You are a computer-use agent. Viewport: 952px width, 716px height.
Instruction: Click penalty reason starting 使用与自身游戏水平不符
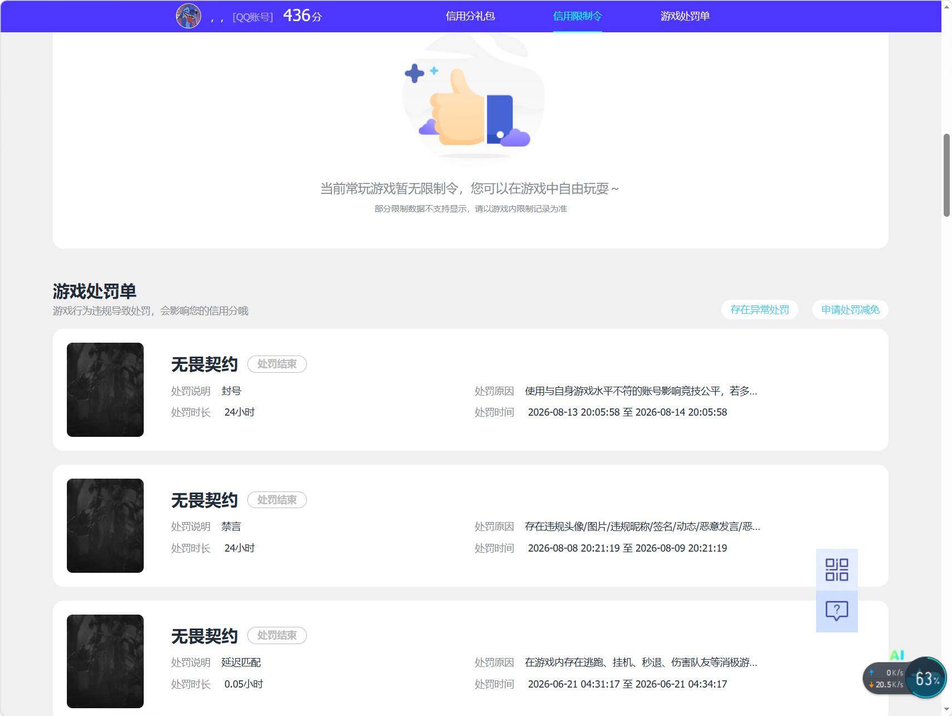641,391
